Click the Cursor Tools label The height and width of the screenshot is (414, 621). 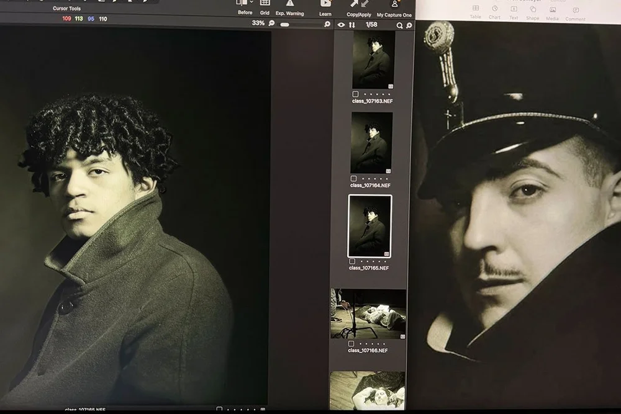pos(67,8)
